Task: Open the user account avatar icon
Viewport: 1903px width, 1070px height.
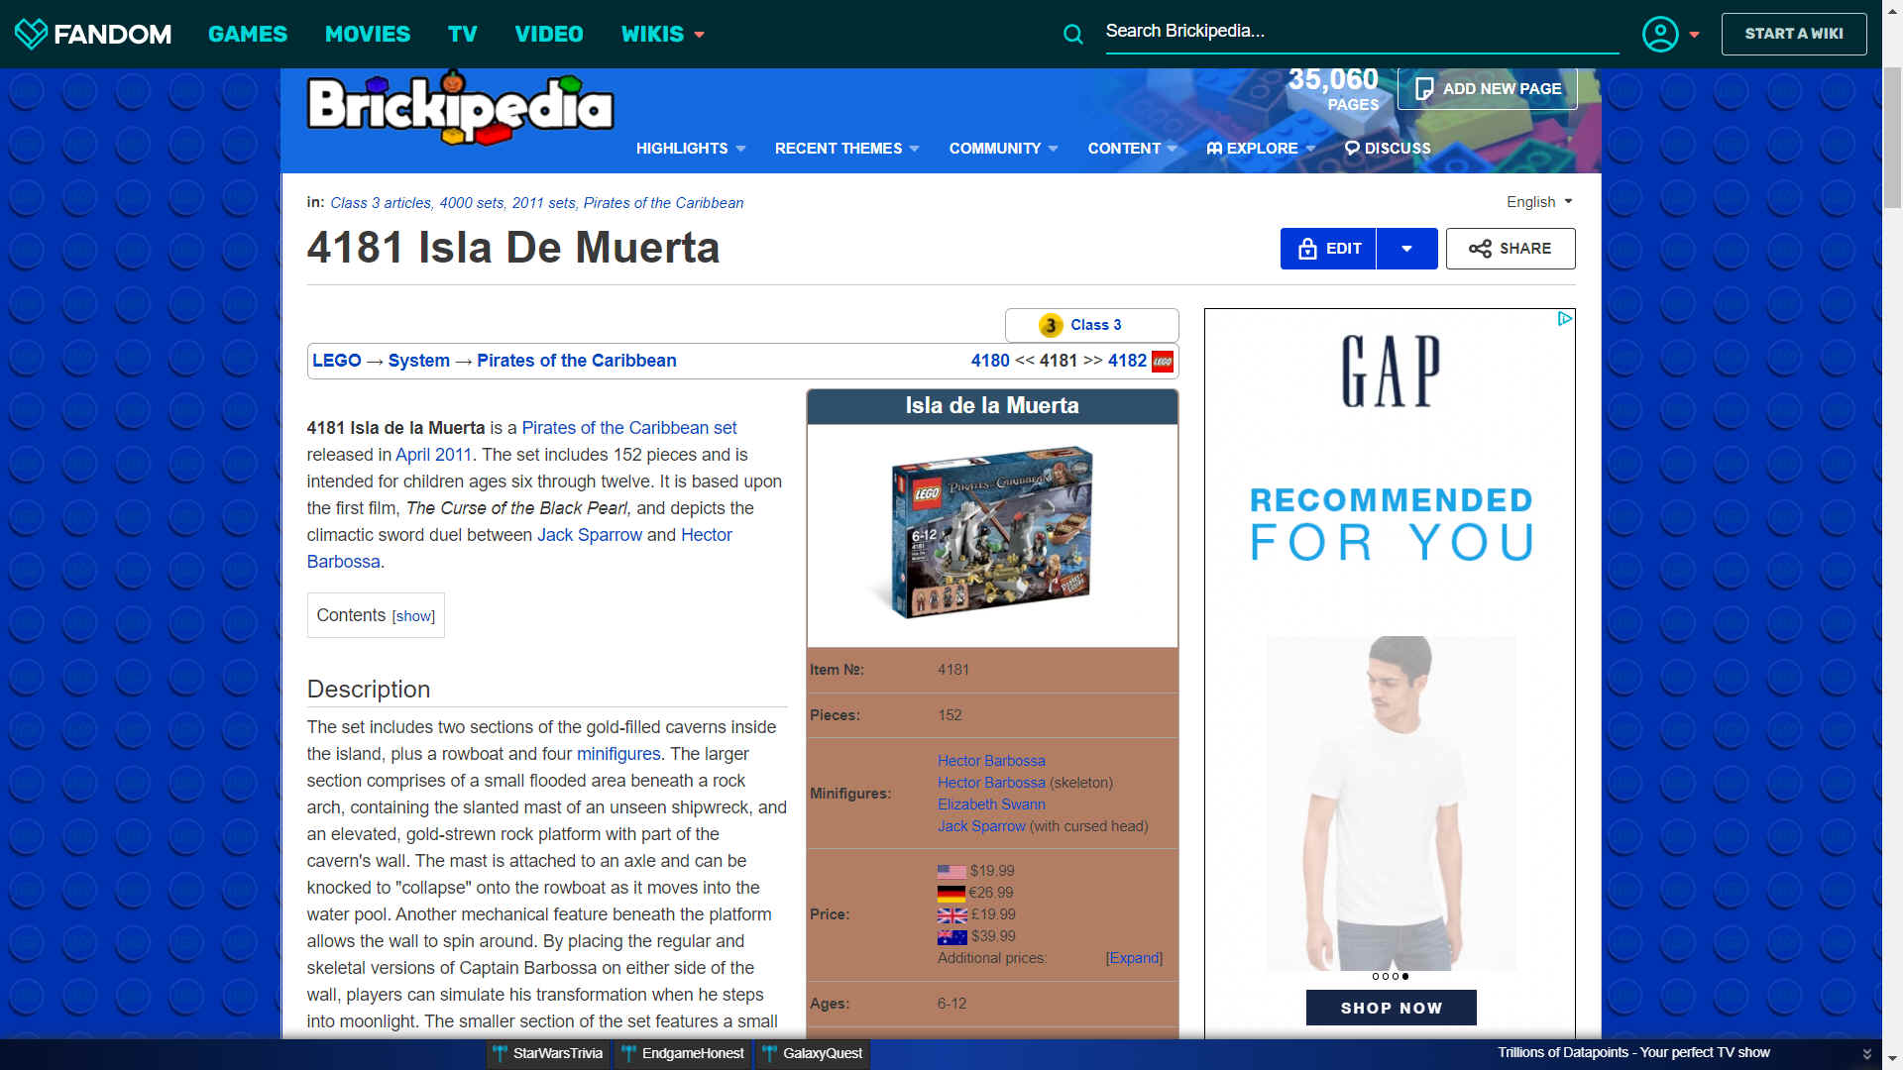Action: click(x=1660, y=34)
